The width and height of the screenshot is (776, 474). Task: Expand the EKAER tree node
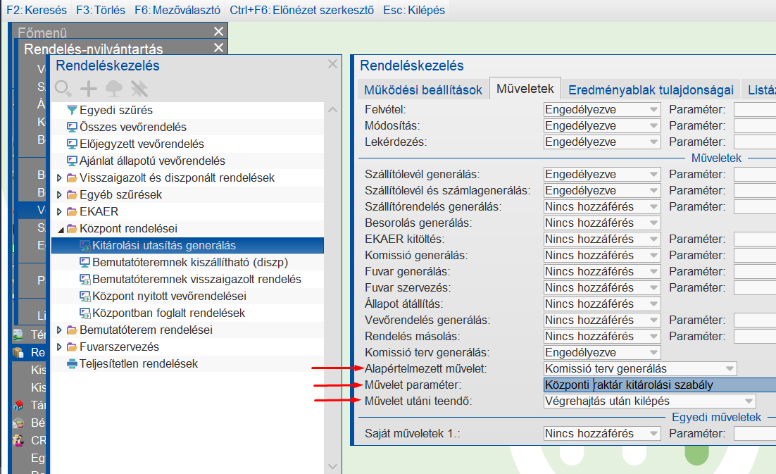(x=59, y=211)
